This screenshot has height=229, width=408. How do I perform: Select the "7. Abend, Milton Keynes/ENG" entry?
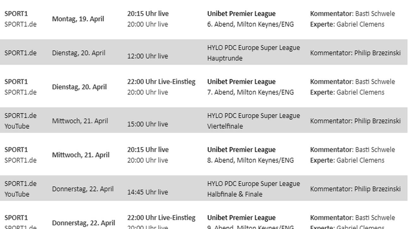pos(250,92)
